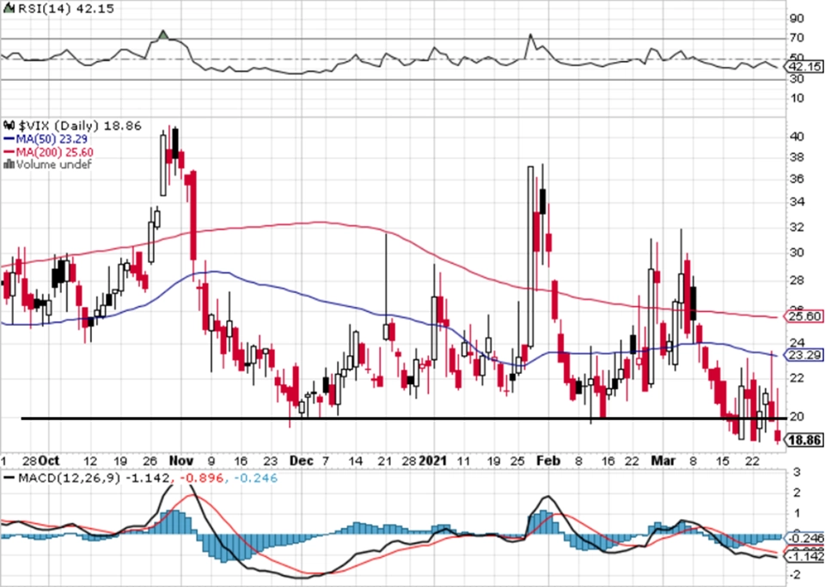Click the black horizontal support line at 20
825x587 pixels.
pyautogui.click(x=404, y=419)
